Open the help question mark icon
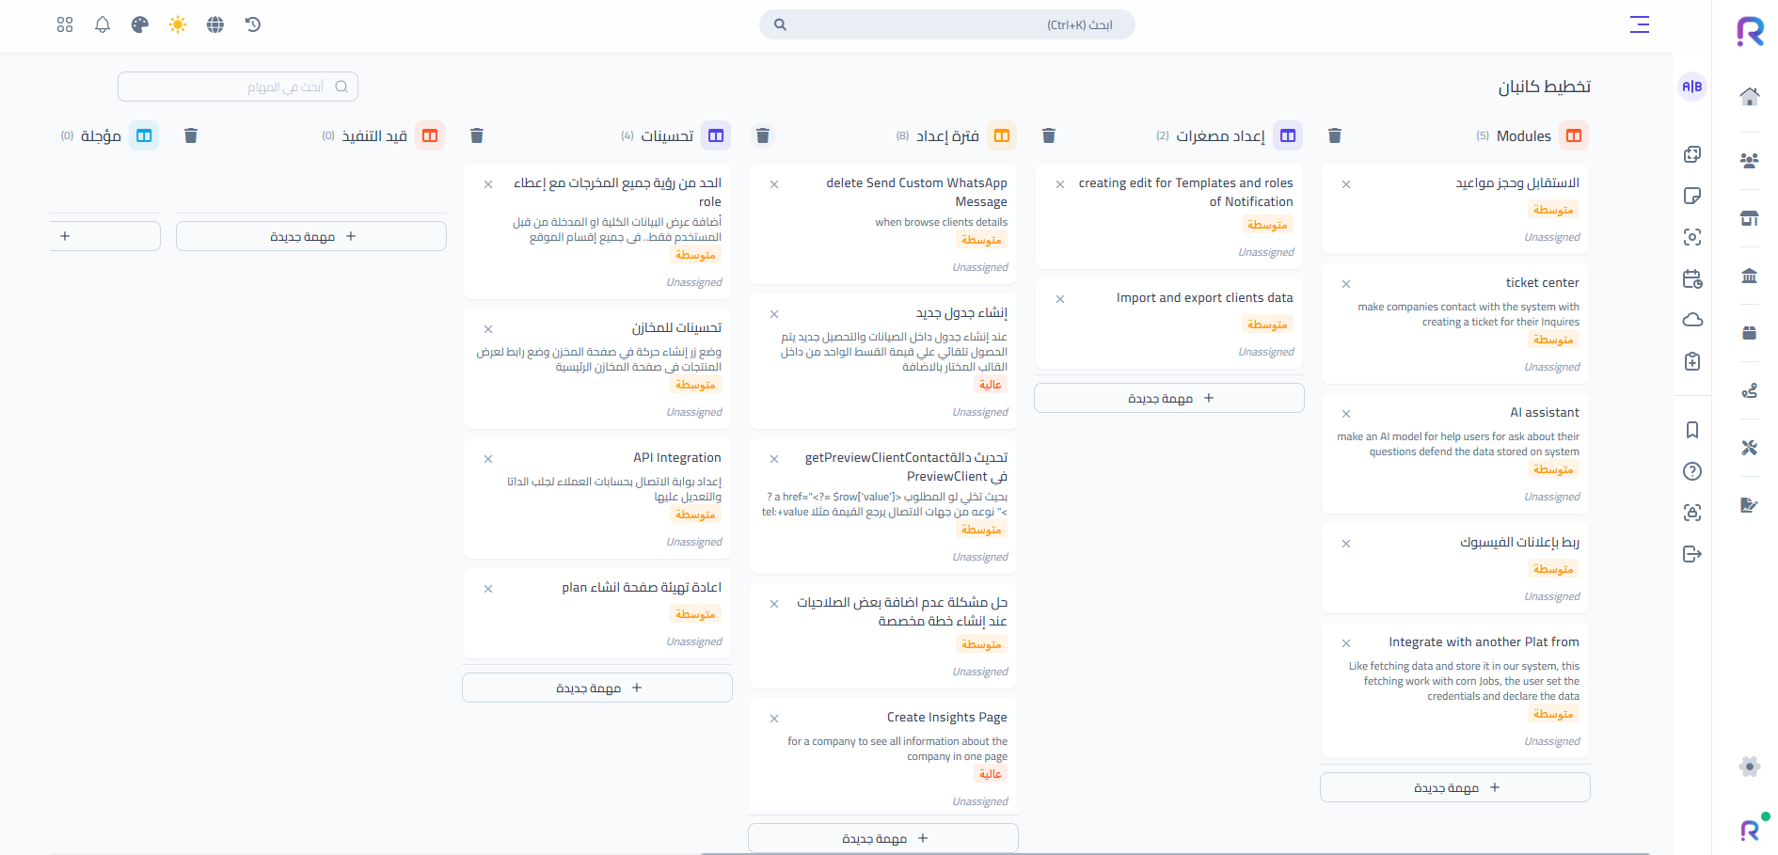1778x855 pixels. (x=1692, y=471)
